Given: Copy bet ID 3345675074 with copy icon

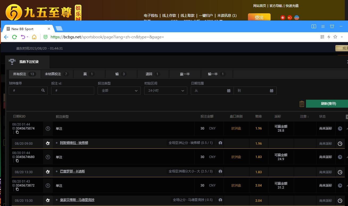Looking at the screenshot, I should 17,132.
